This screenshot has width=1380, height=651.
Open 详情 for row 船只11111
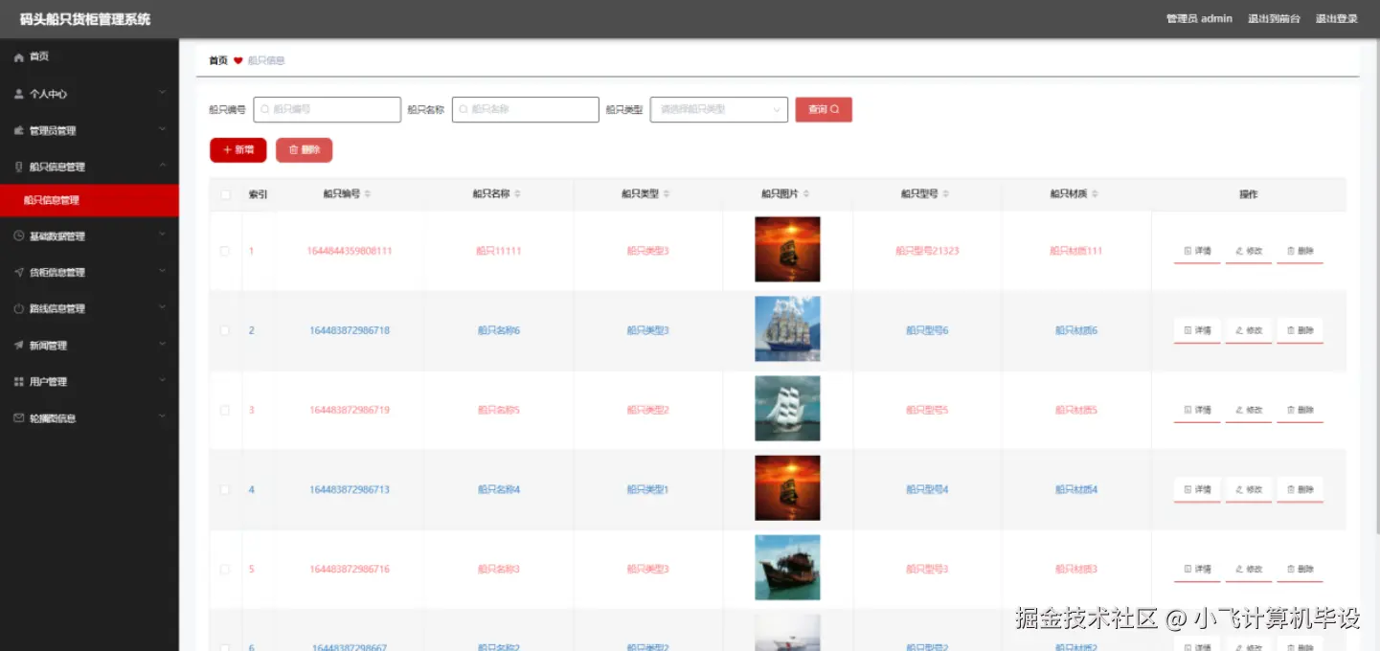1197,251
